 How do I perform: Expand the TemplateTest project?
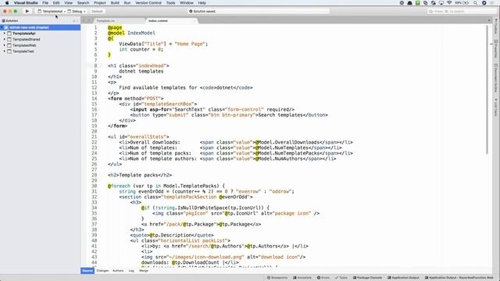point(5,52)
